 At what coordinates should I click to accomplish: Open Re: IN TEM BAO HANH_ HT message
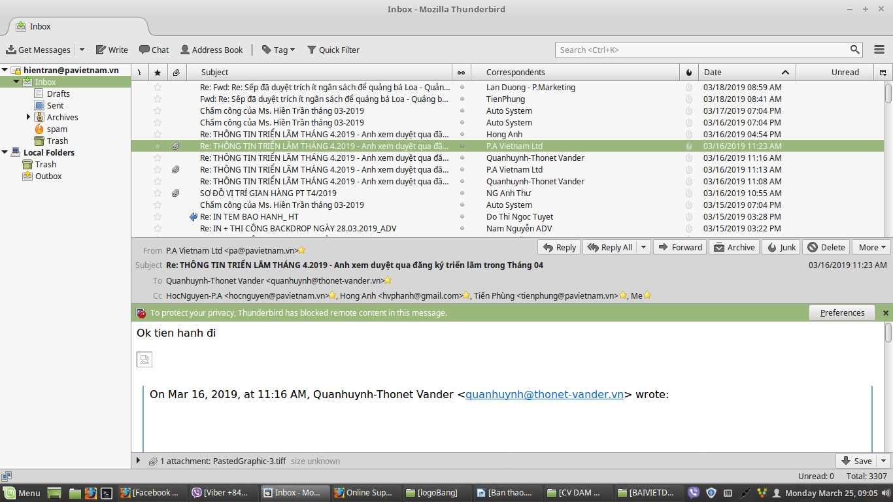tap(249, 216)
